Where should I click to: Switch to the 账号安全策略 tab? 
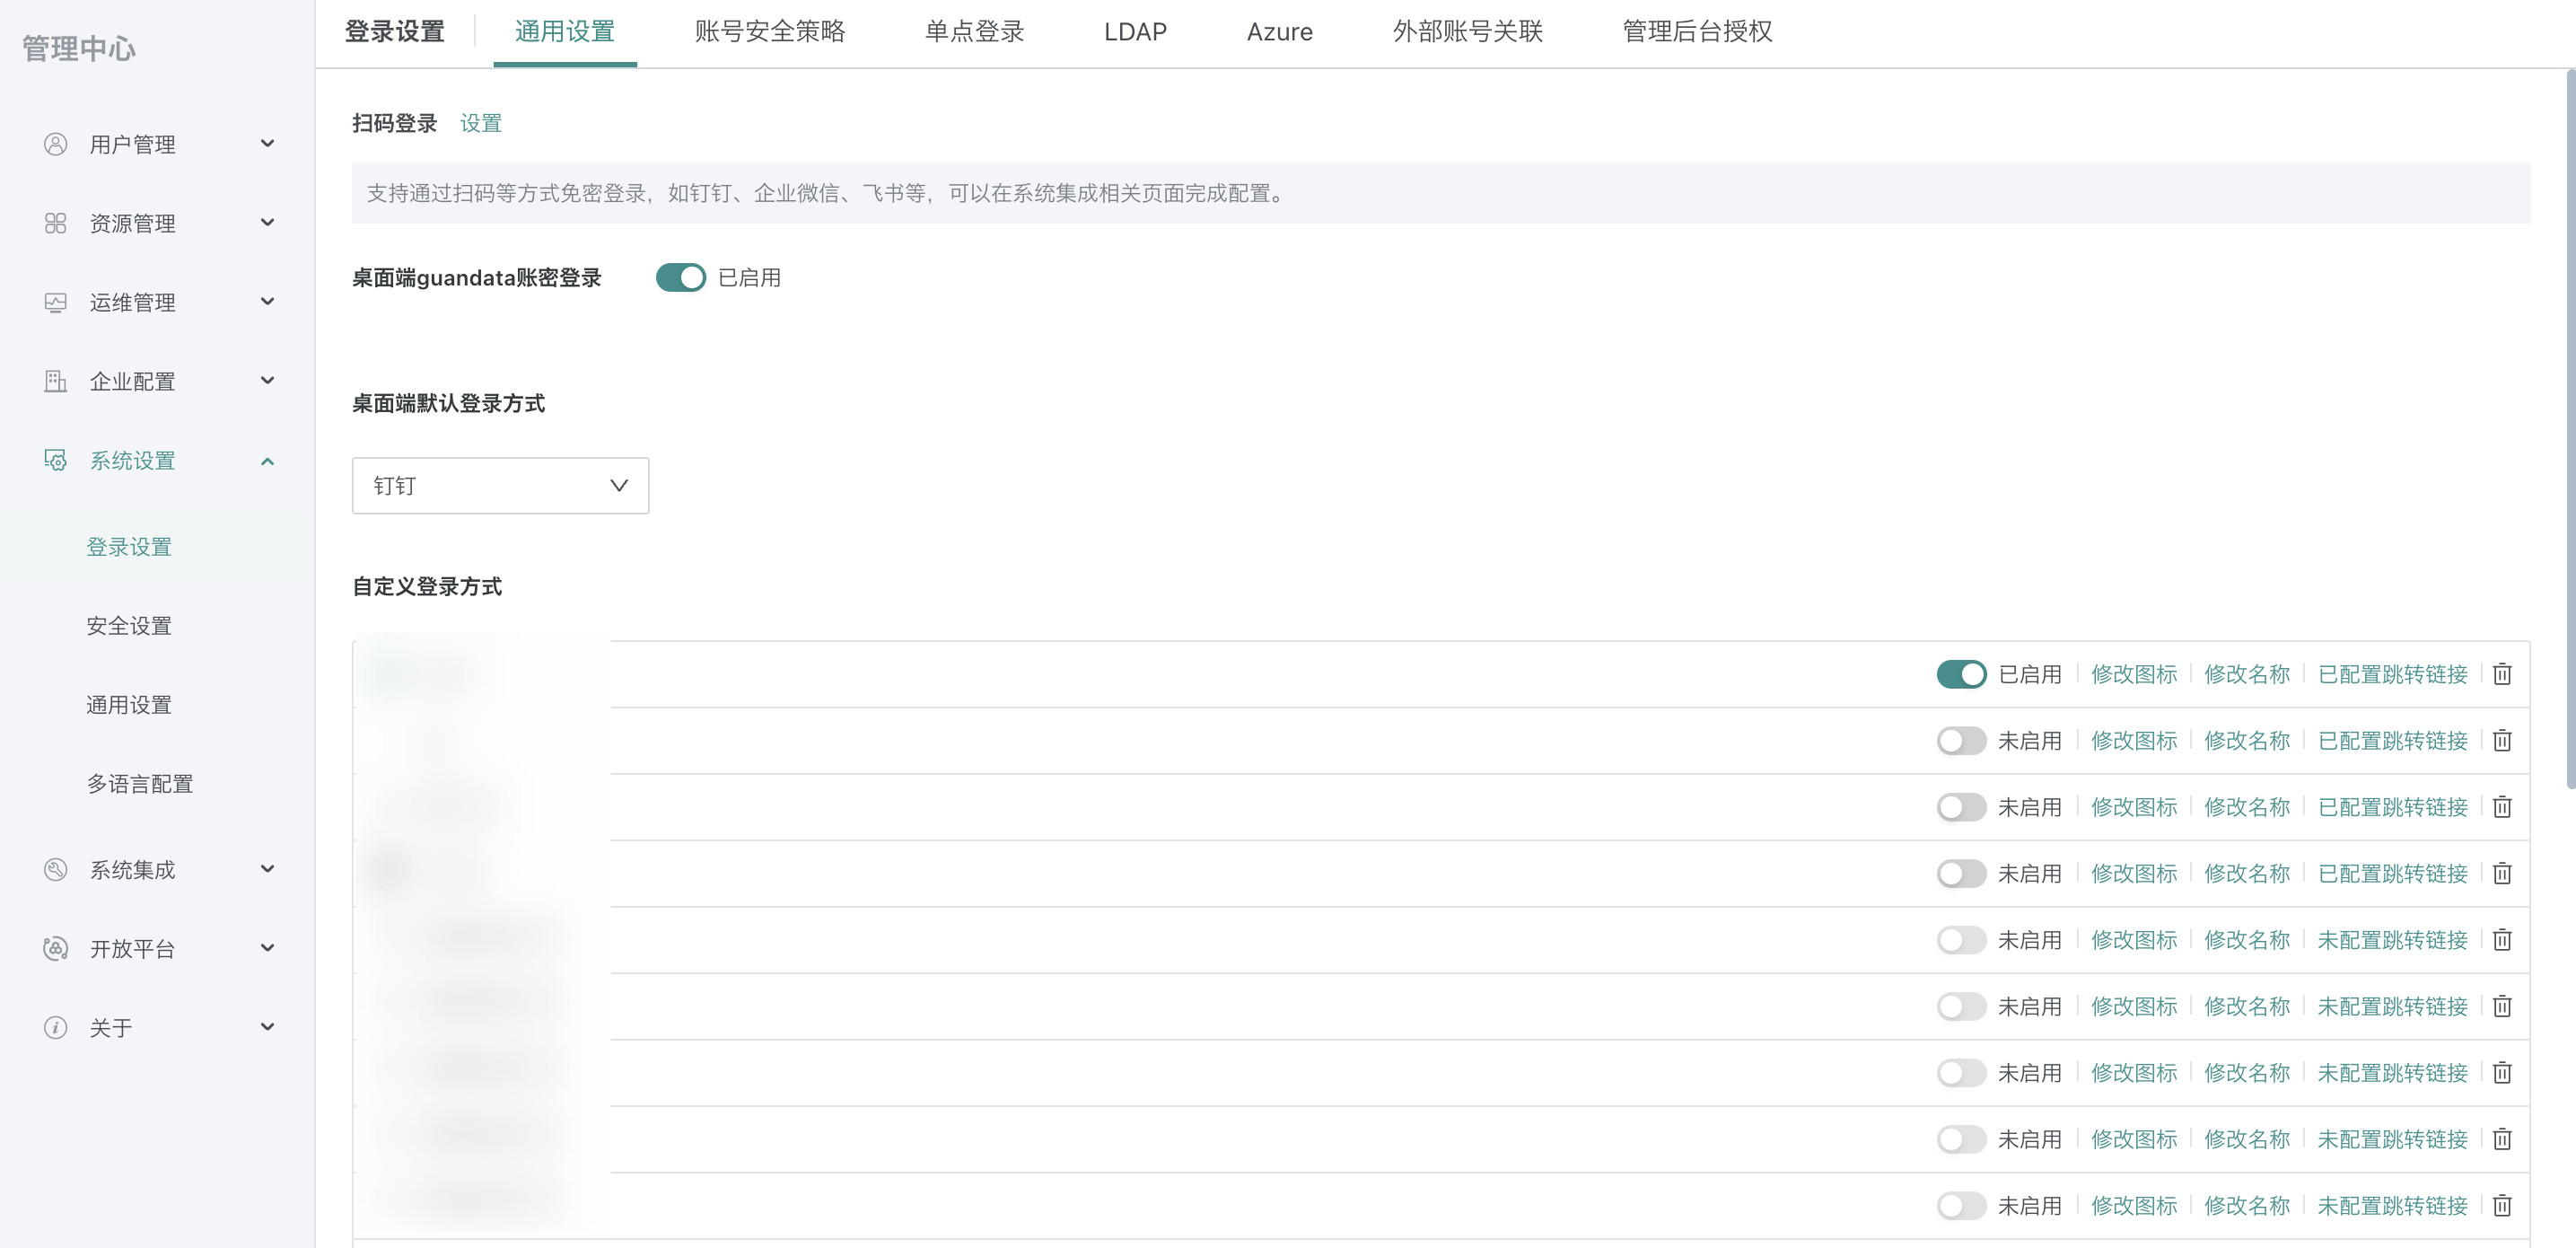[x=769, y=32]
